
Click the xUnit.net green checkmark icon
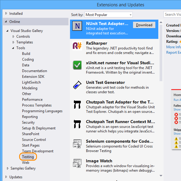coord(78,65)
